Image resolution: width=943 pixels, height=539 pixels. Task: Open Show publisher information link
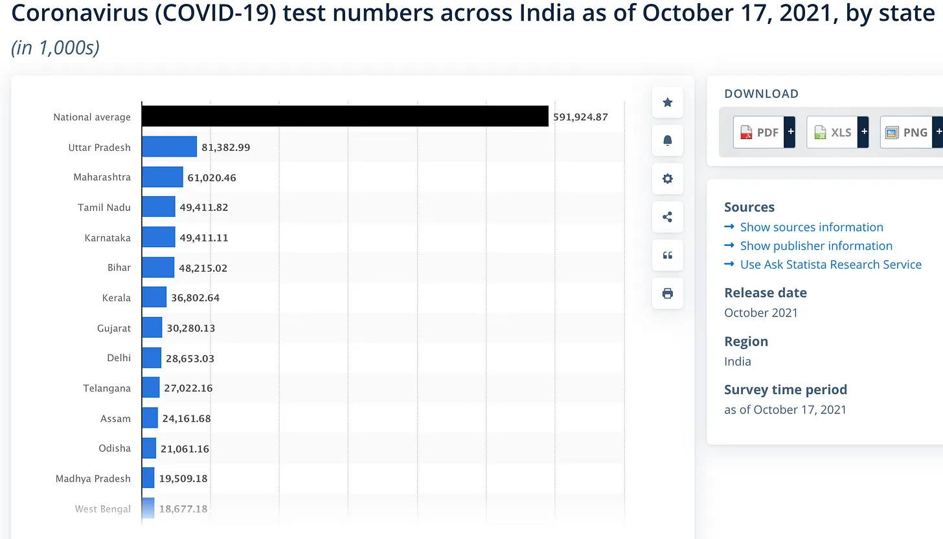pos(816,246)
